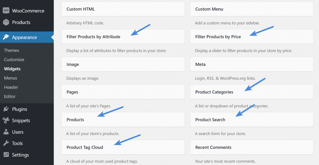Image resolution: width=319 pixels, height=165 pixels.
Task: Click 'Your site's most recent comments.' text
Action: 225,161
